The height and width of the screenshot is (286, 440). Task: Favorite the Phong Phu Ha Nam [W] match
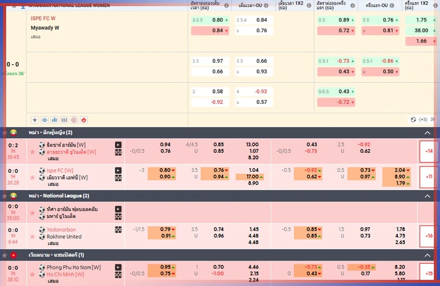pos(32,275)
